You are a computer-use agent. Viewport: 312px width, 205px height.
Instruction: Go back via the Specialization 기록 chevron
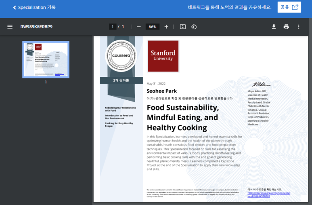[x=14, y=8]
